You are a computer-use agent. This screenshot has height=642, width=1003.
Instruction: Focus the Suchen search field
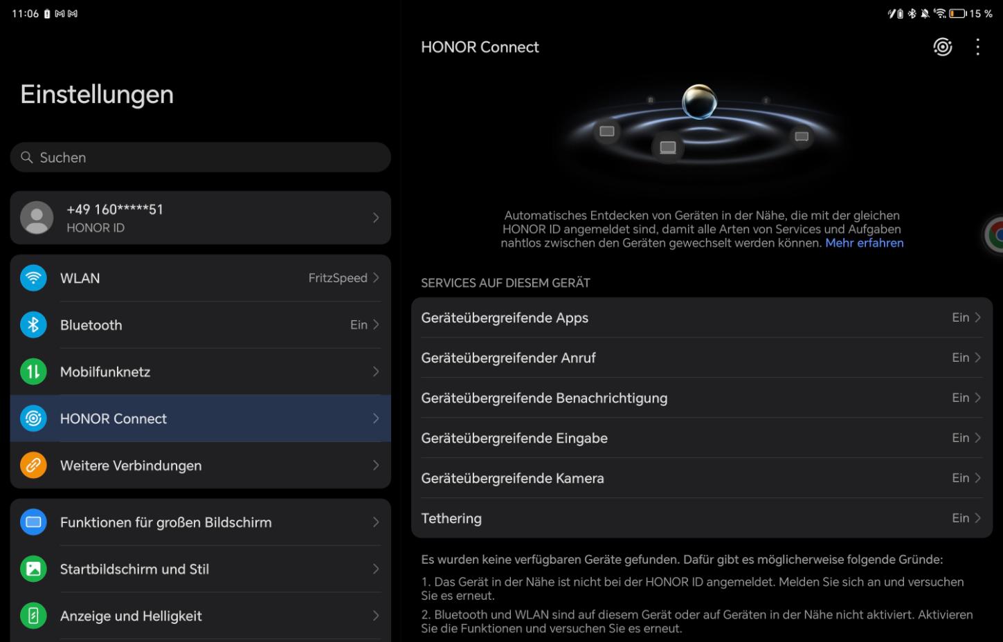point(201,158)
